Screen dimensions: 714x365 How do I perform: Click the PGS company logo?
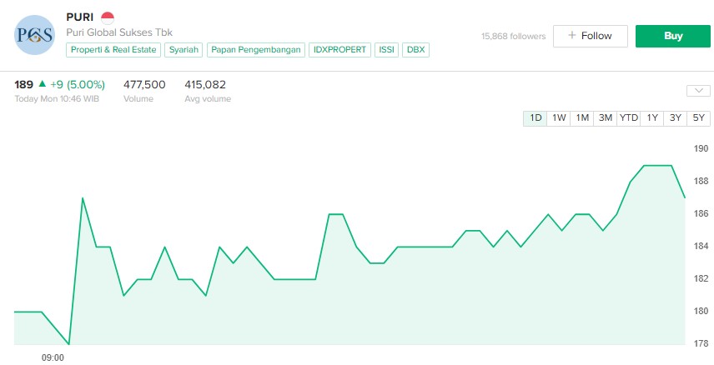tap(34, 35)
